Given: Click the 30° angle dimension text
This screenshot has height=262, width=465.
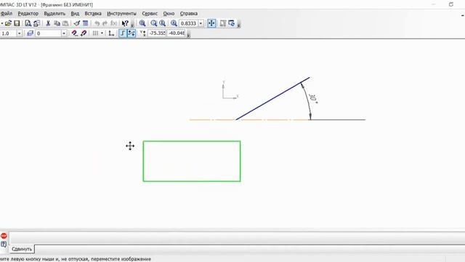Looking at the screenshot, I should [x=313, y=99].
